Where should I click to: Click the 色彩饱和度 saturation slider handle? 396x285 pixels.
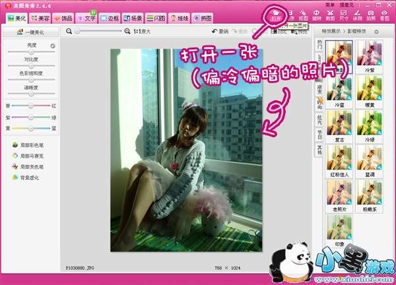pyautogui.click(x=31, y=80)
